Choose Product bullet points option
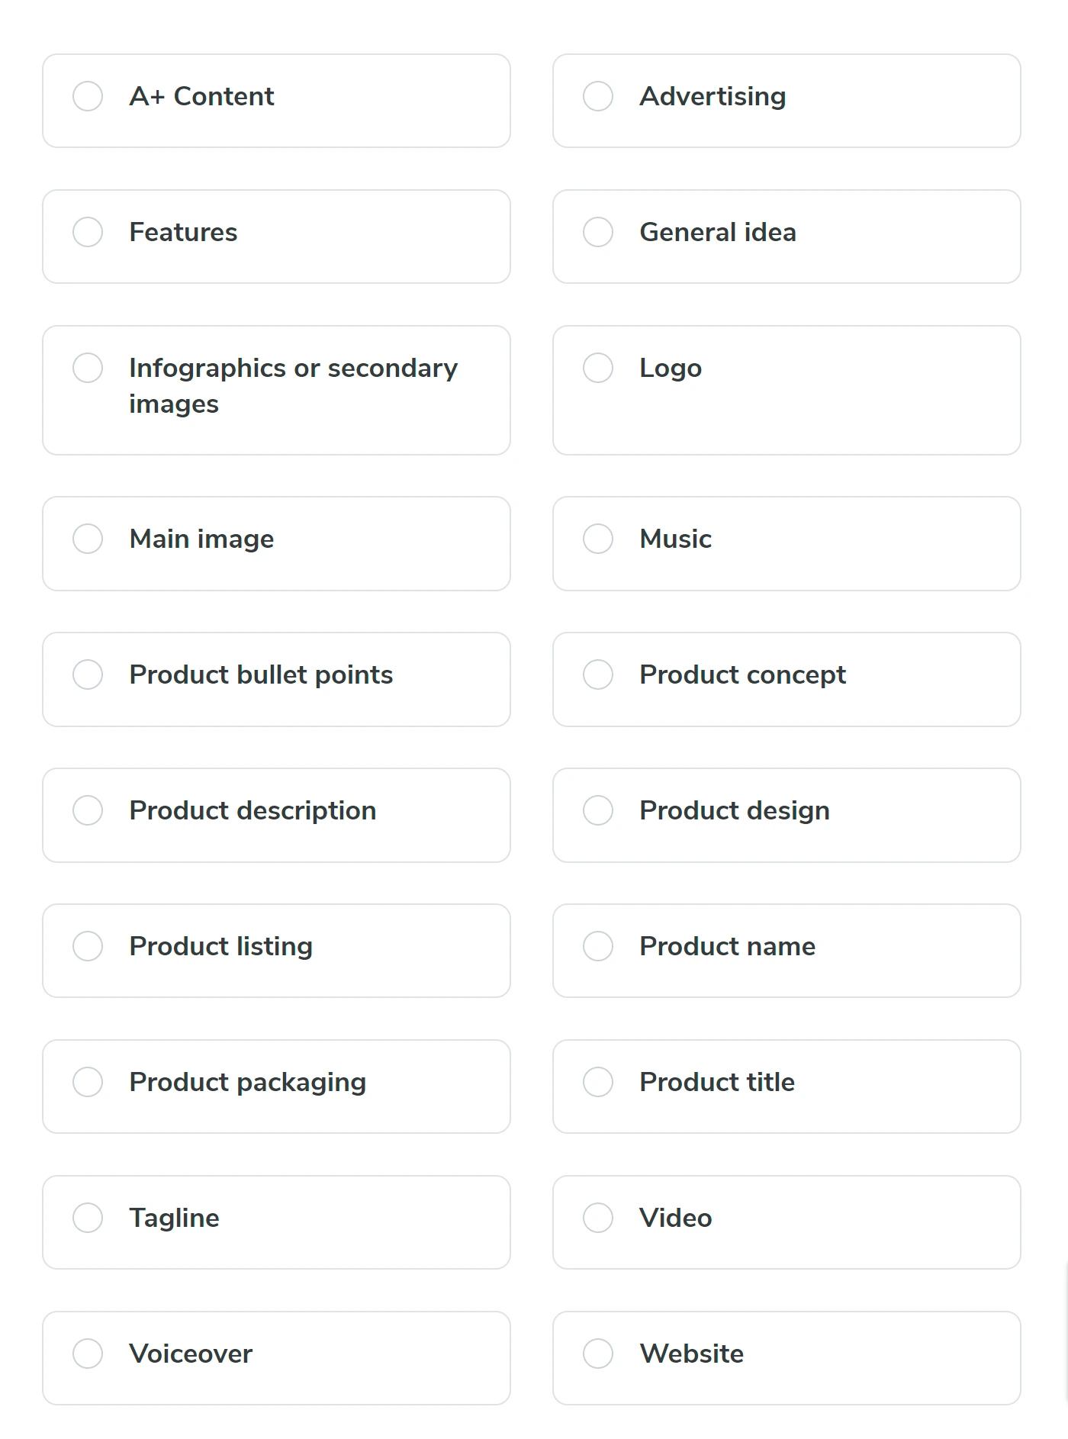The image size is (1068, 1439). click(x=88, y=675)
